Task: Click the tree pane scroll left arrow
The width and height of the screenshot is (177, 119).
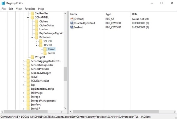Action: pyautogui.click(x=2, y=112)
